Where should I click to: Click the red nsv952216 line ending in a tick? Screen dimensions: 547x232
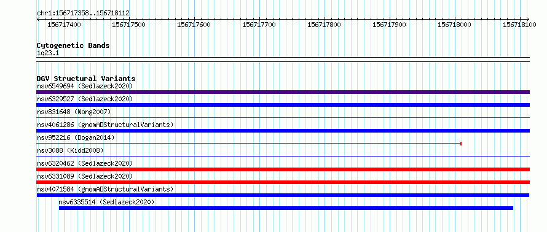[249, 144]
